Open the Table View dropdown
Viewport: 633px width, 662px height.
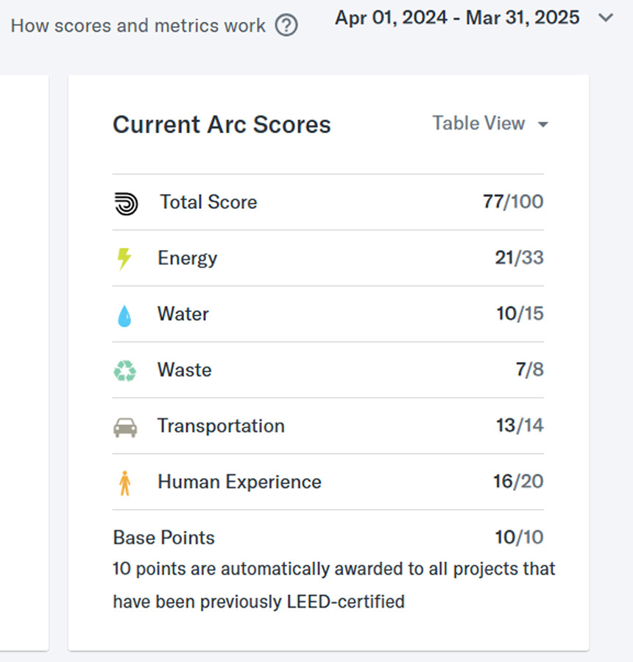(x=489, y=124)
